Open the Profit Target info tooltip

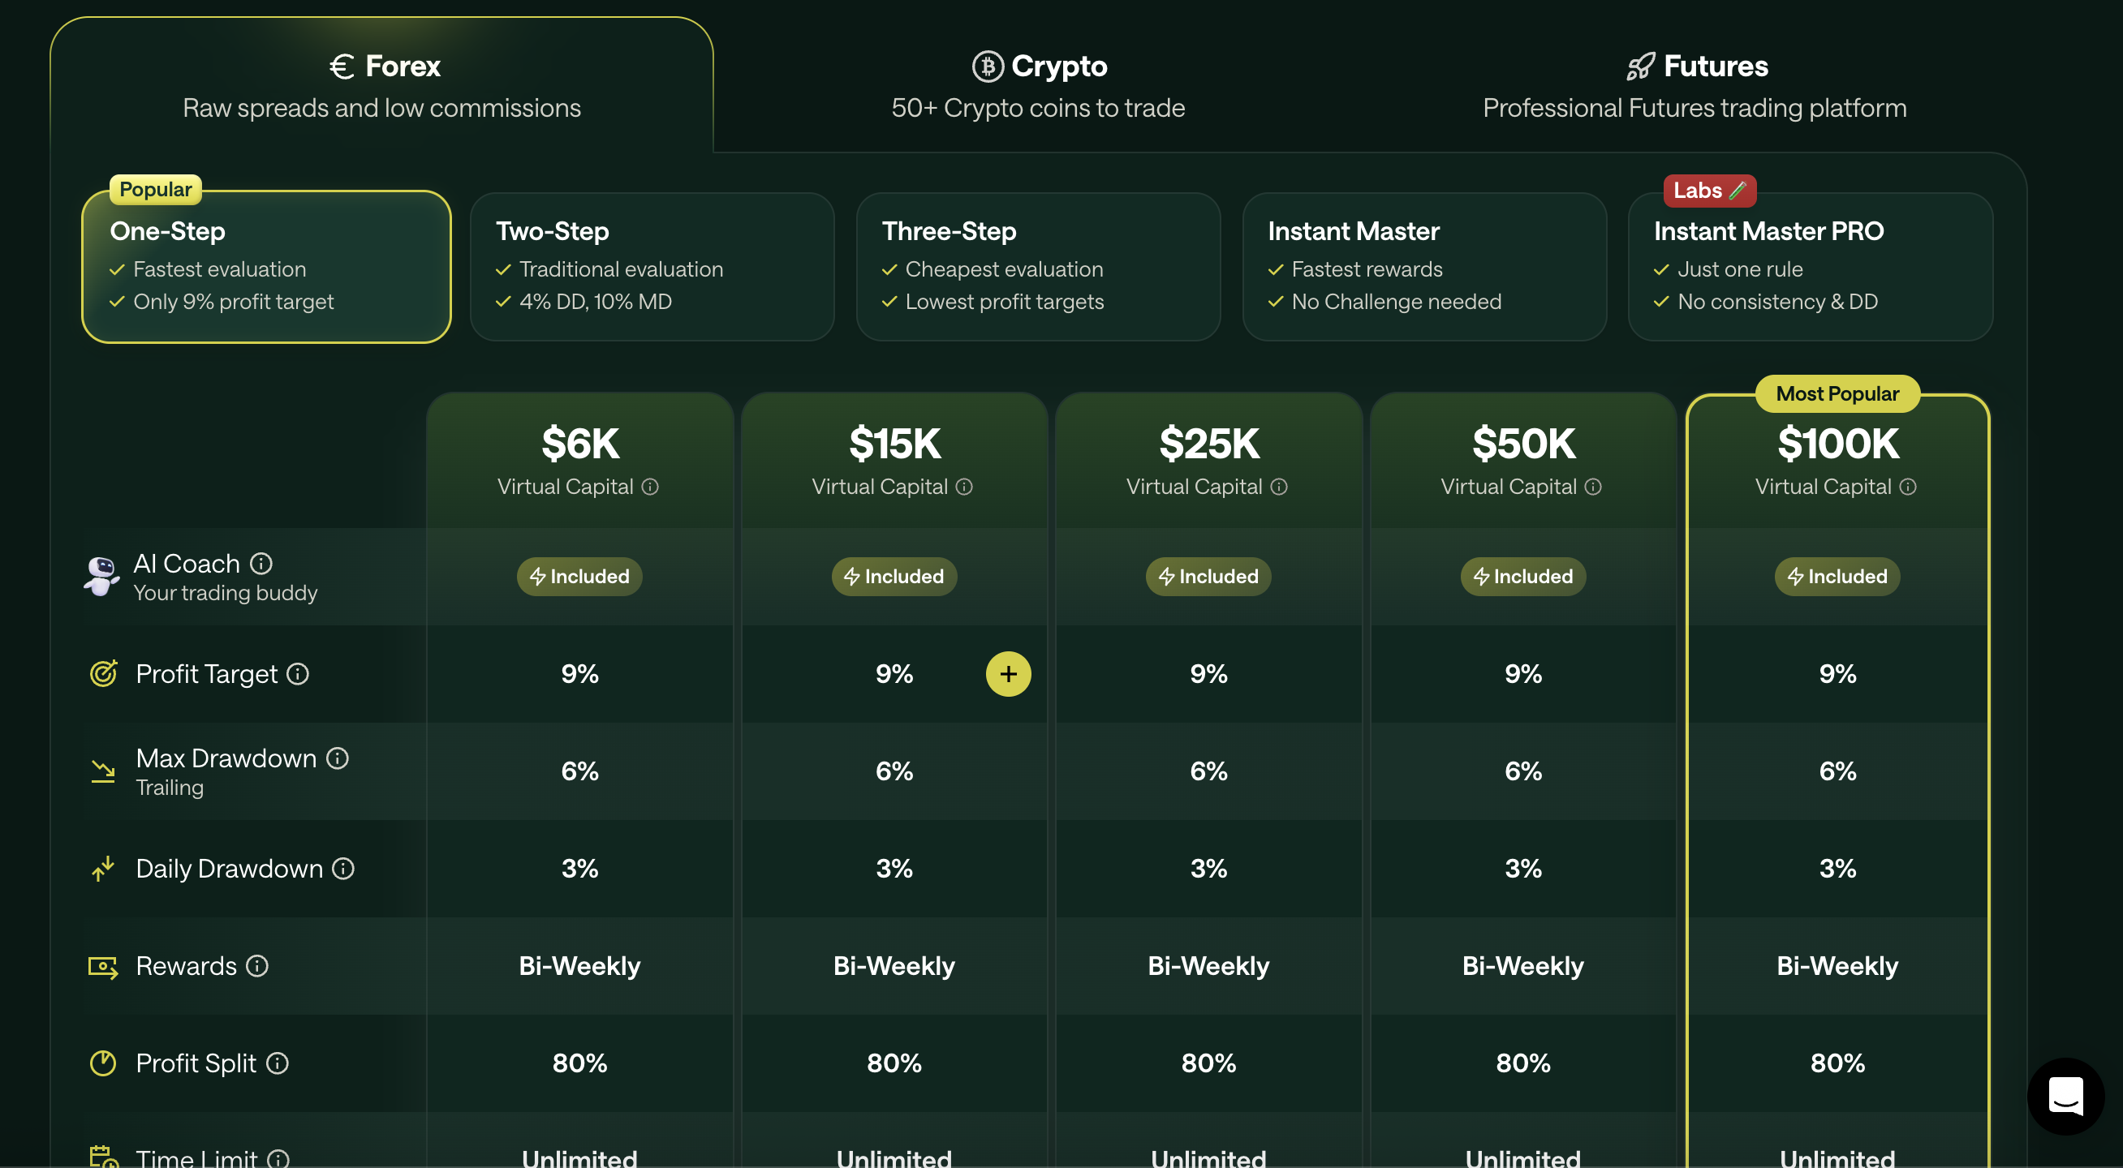point(297,673)
